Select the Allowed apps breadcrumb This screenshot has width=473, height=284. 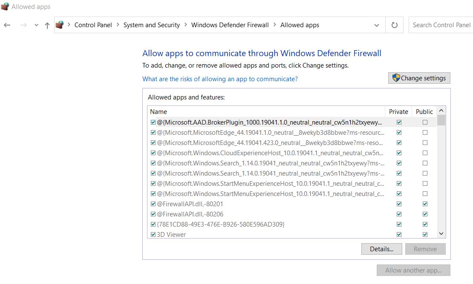pos(300,25)
